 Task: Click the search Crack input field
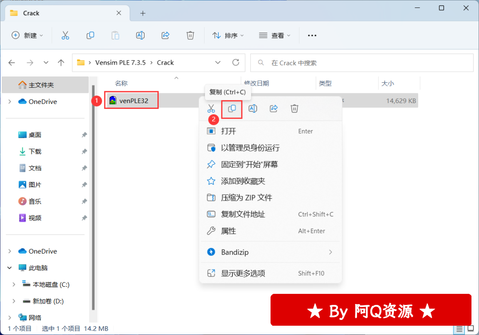tap(362, 63)
